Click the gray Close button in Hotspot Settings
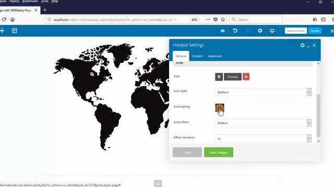 coord(187,152)
